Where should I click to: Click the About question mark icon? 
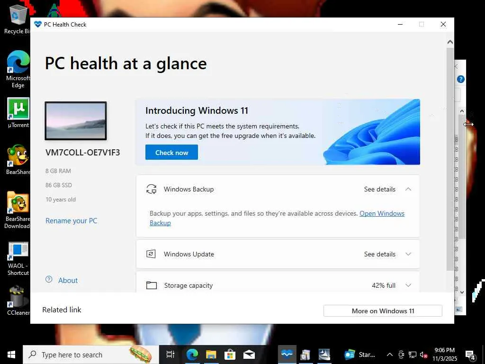click(49, 280)
